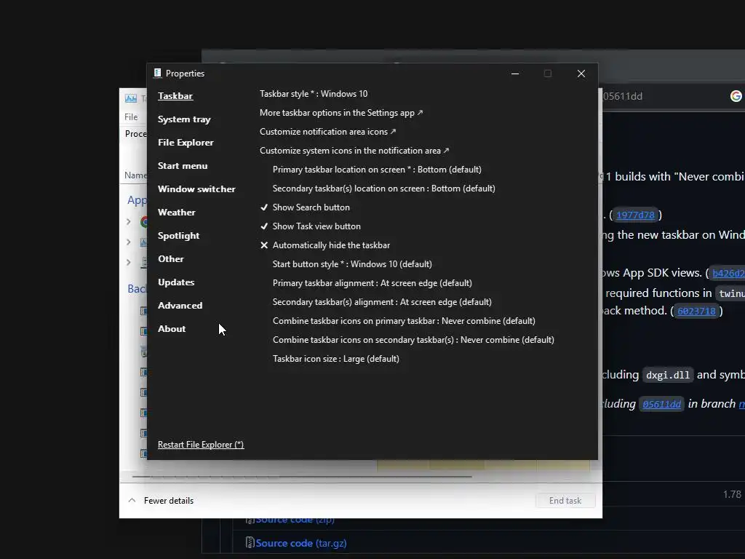Change Combine icons on primary taskbar

pos(404,321)
